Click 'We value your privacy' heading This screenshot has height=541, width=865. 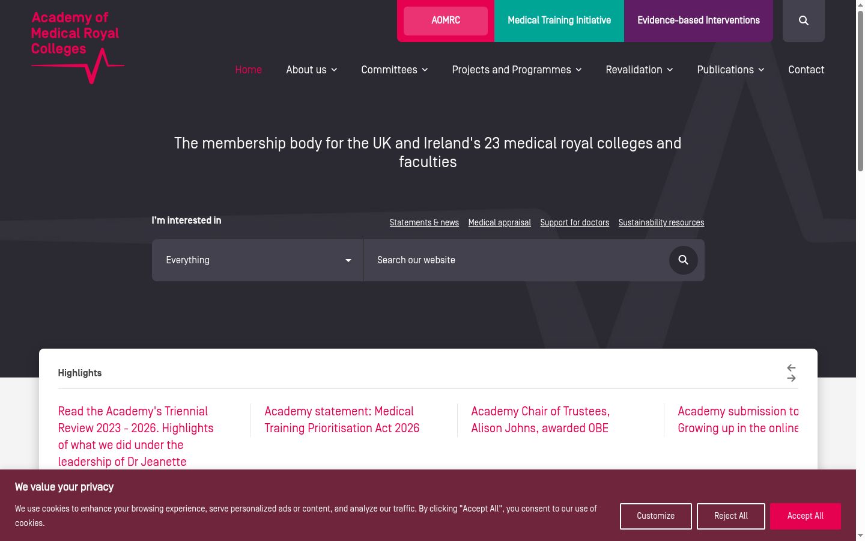(64, 487)
